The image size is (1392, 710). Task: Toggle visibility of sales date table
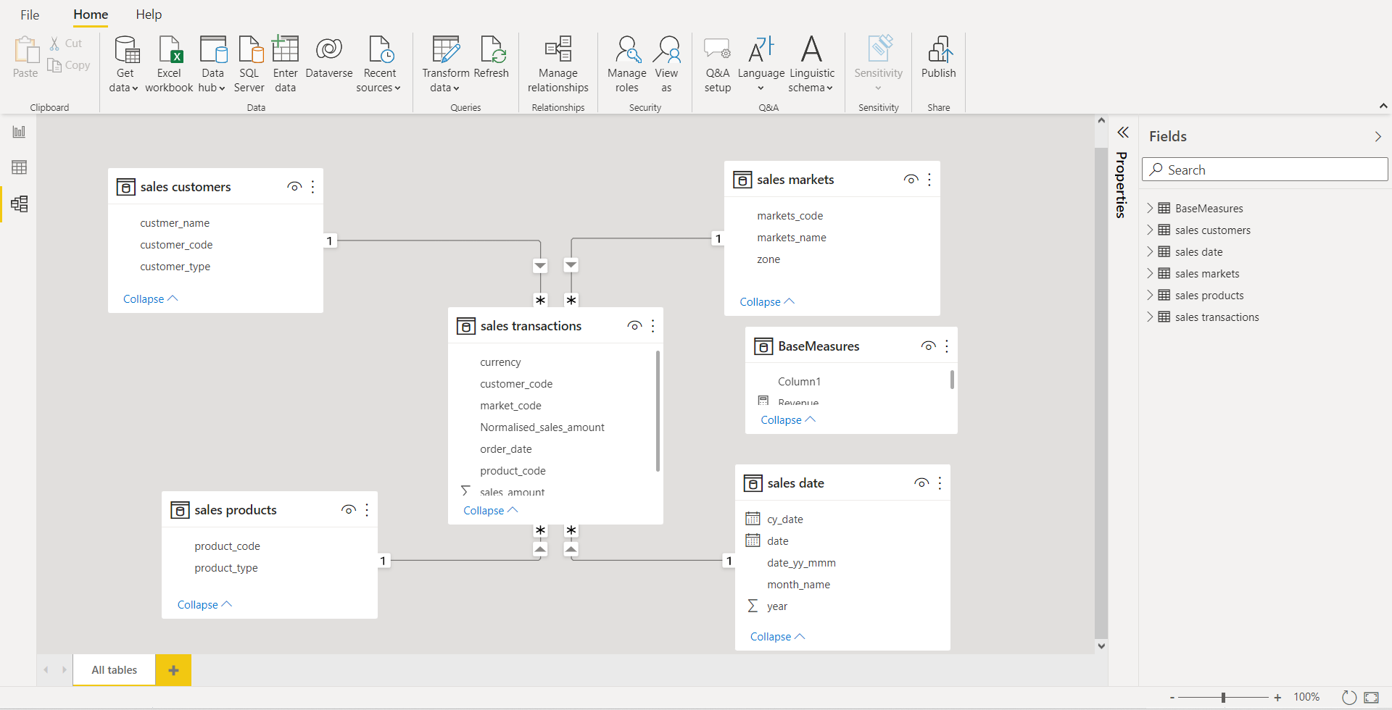pos(921,483)
